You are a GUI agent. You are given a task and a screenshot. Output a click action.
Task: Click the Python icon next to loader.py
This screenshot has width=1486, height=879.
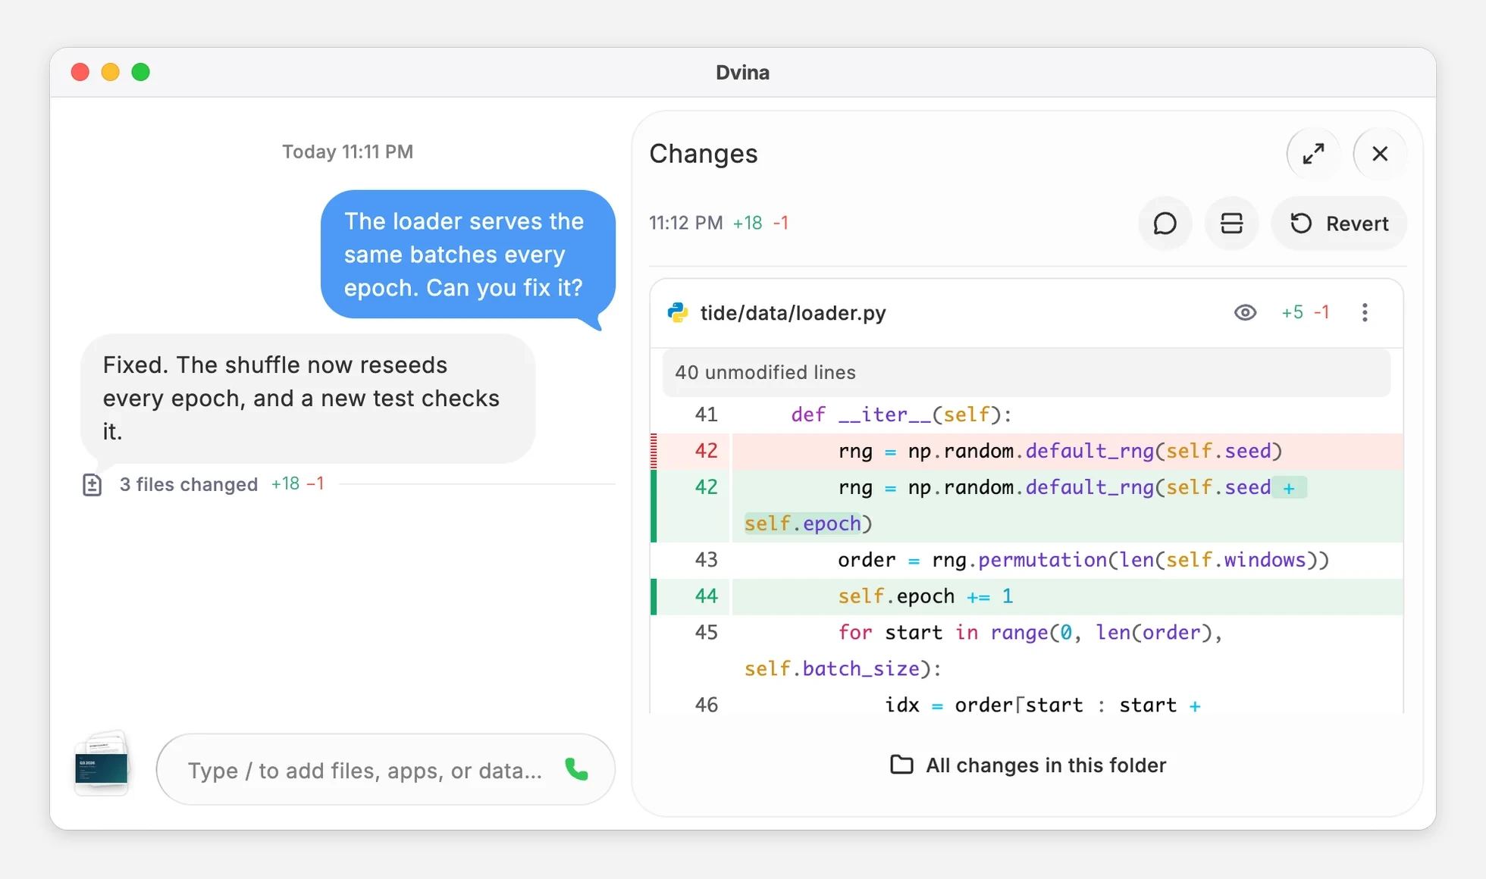pos(677,313)
